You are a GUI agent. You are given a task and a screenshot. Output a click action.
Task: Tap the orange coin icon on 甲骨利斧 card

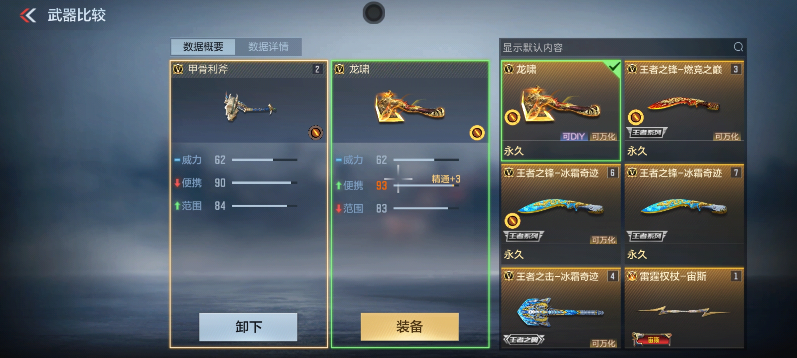coord(315,133)
